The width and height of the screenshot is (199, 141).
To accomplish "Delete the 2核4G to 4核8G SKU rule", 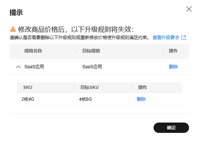I will pyautogui.click(x=141, y=99).
